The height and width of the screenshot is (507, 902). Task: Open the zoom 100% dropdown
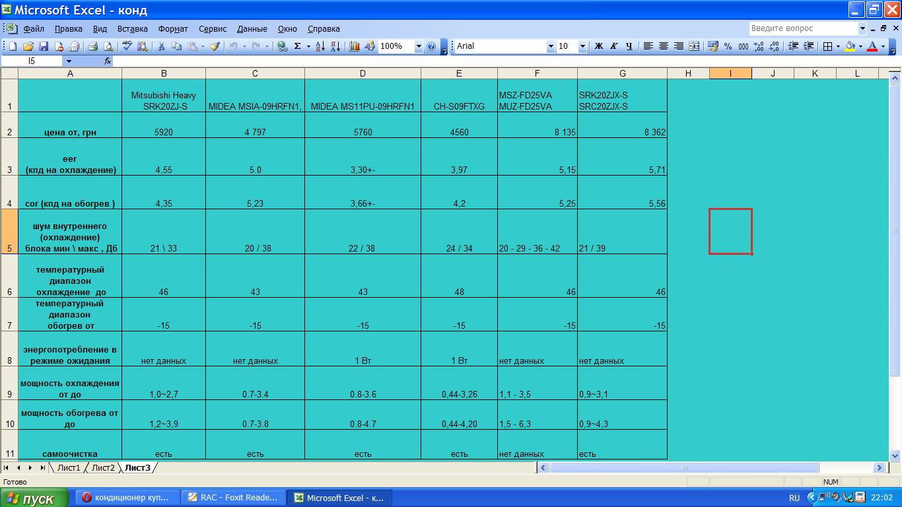(x=419, y=46)
